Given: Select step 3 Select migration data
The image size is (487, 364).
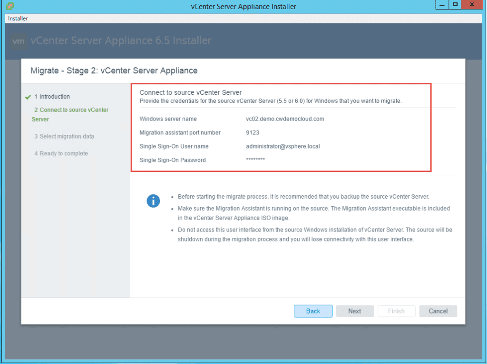Looking at the screenshot, I should [x=64, y=136].
